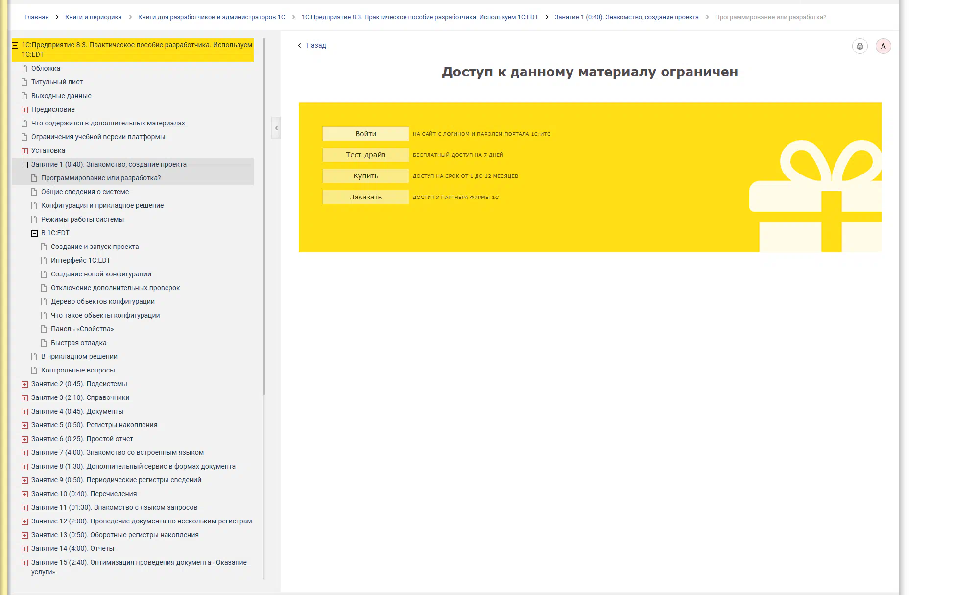The image size is (954, 595).
Task: Click page icon beside Контрольные вопросы
Action: (x=34, y=370)
